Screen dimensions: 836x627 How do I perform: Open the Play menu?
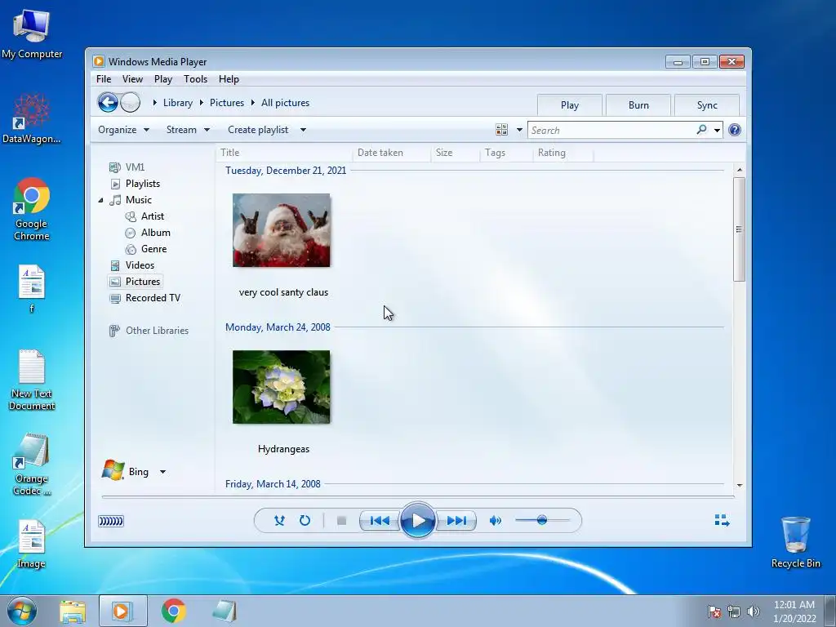pyautogui.click(x=163, y=79)
